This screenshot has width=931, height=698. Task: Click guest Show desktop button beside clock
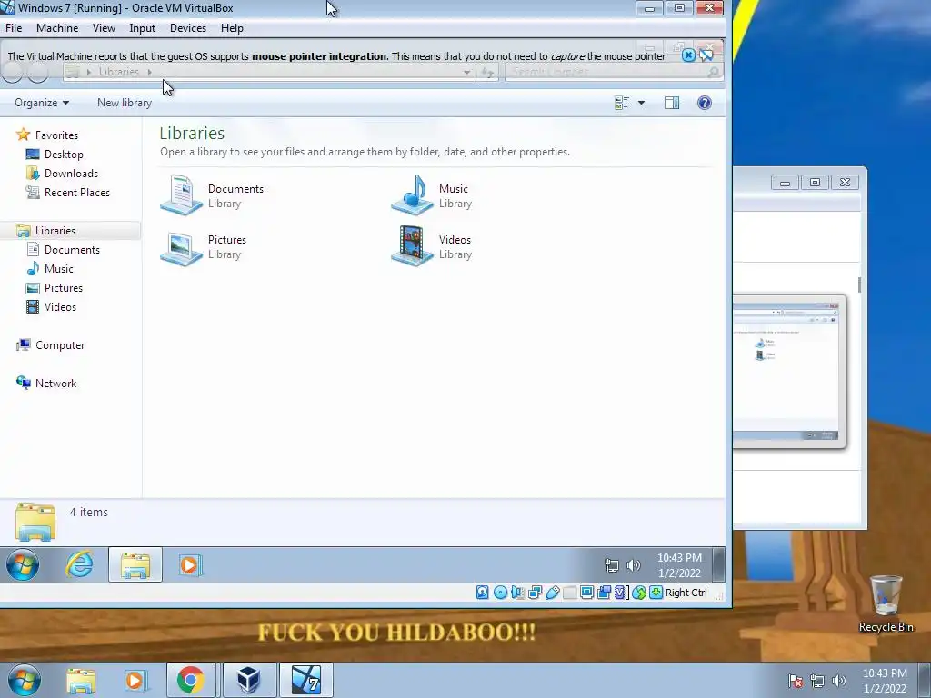point(718,564)
